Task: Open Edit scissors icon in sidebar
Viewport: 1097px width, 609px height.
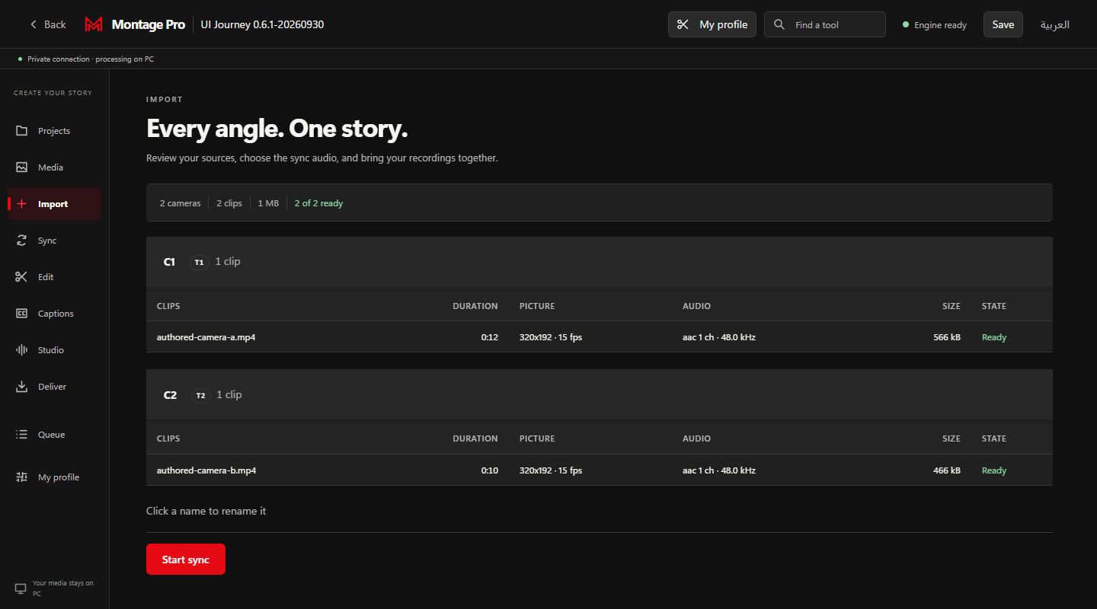Action: tap(21, 277)
